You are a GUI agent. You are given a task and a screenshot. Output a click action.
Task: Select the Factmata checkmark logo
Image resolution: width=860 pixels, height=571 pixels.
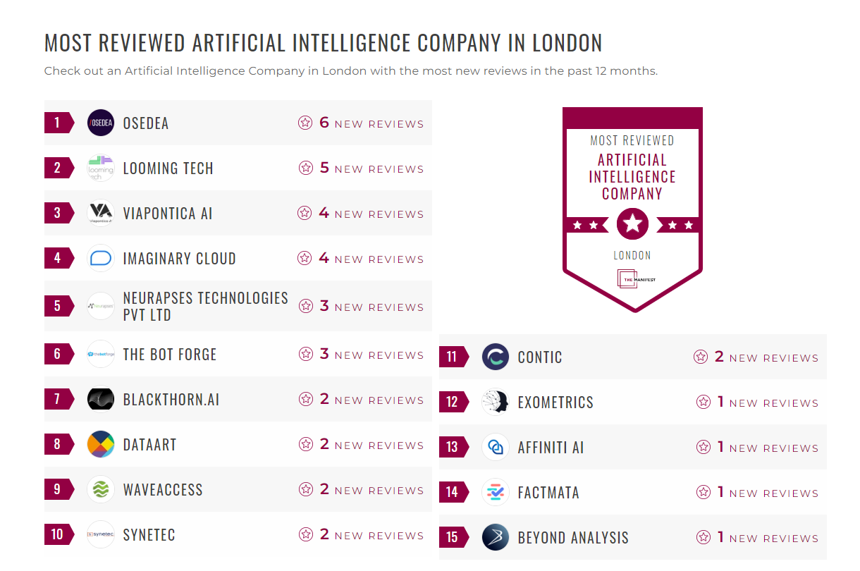[x=496, y=492]
